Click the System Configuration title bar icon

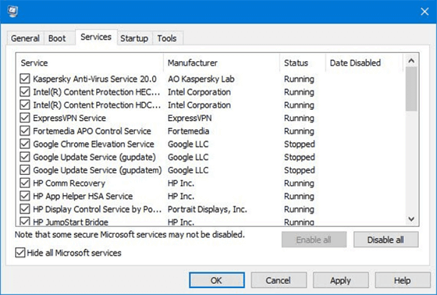tap(13, 11)
